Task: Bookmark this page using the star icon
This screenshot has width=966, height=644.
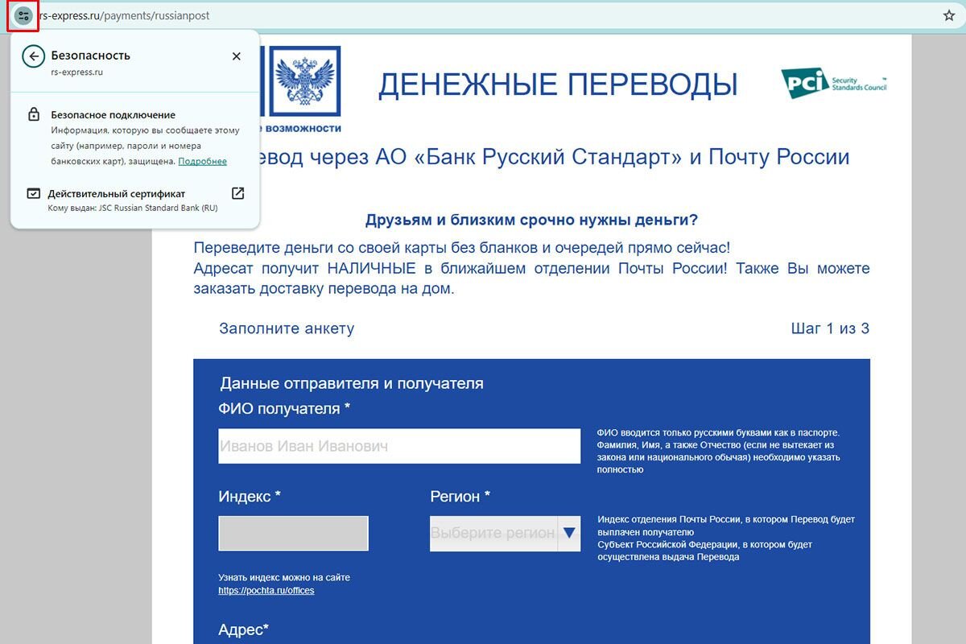Action: 947,14
